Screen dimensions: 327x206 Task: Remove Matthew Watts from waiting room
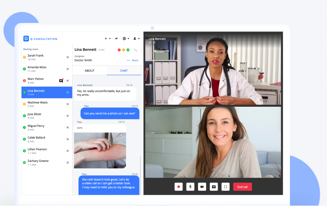click(68, 104)
